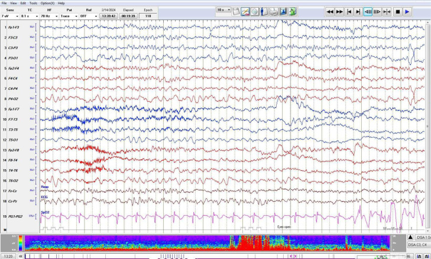Screen dimensions: 431x259
Task: Click the reverse paging button
Action: 368,12
